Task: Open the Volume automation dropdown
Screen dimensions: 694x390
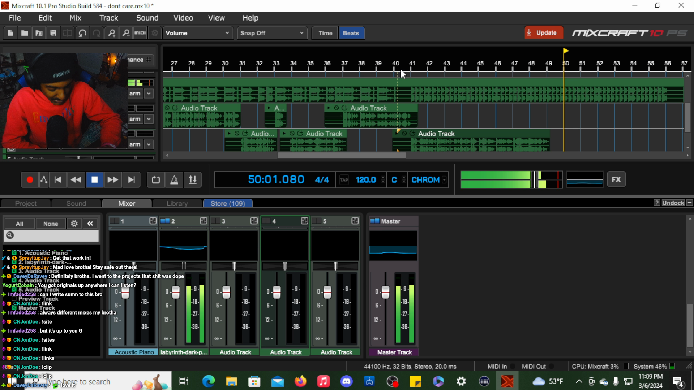Action: click(197, 33)
